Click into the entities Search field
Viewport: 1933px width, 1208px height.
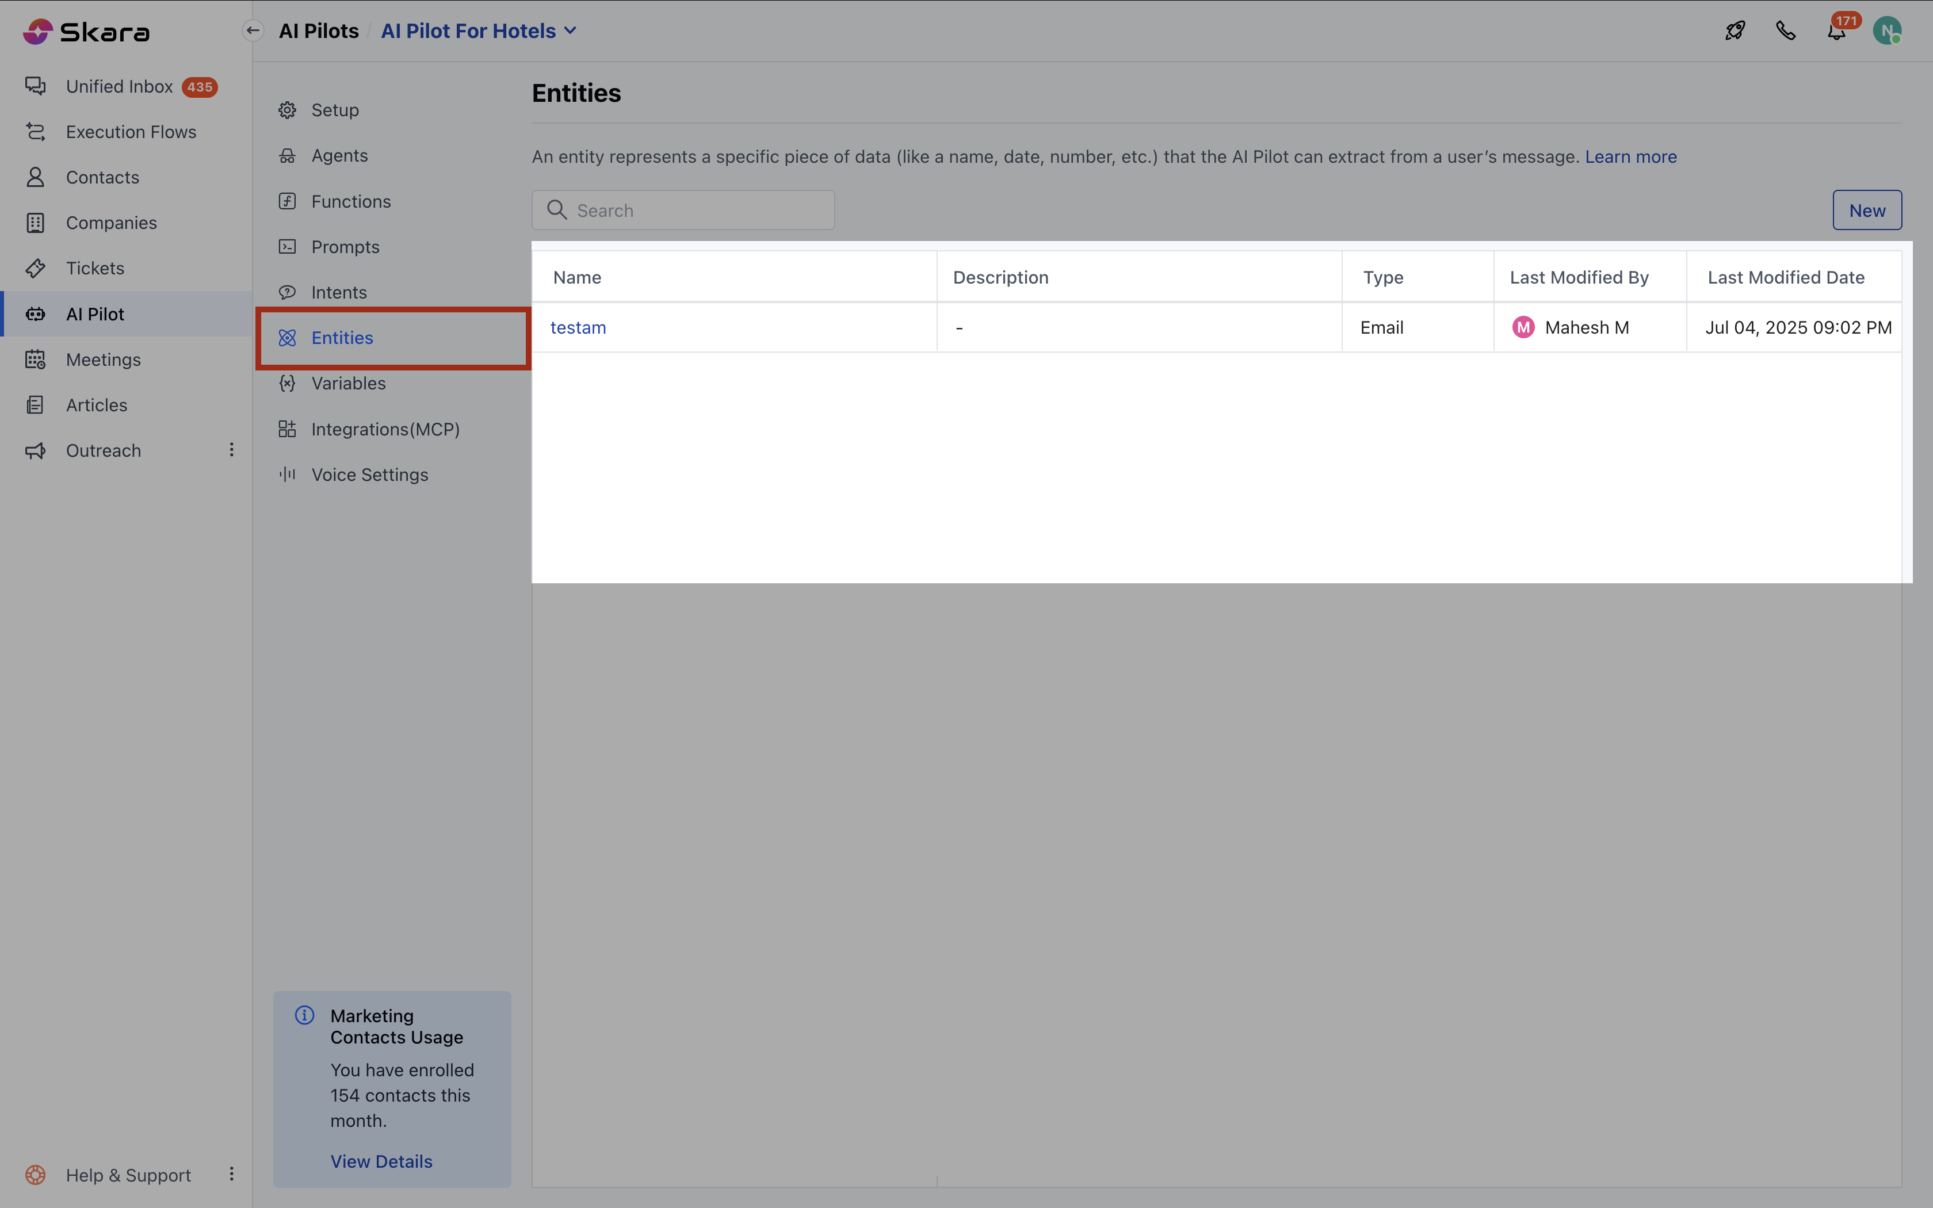coord(695,210)
